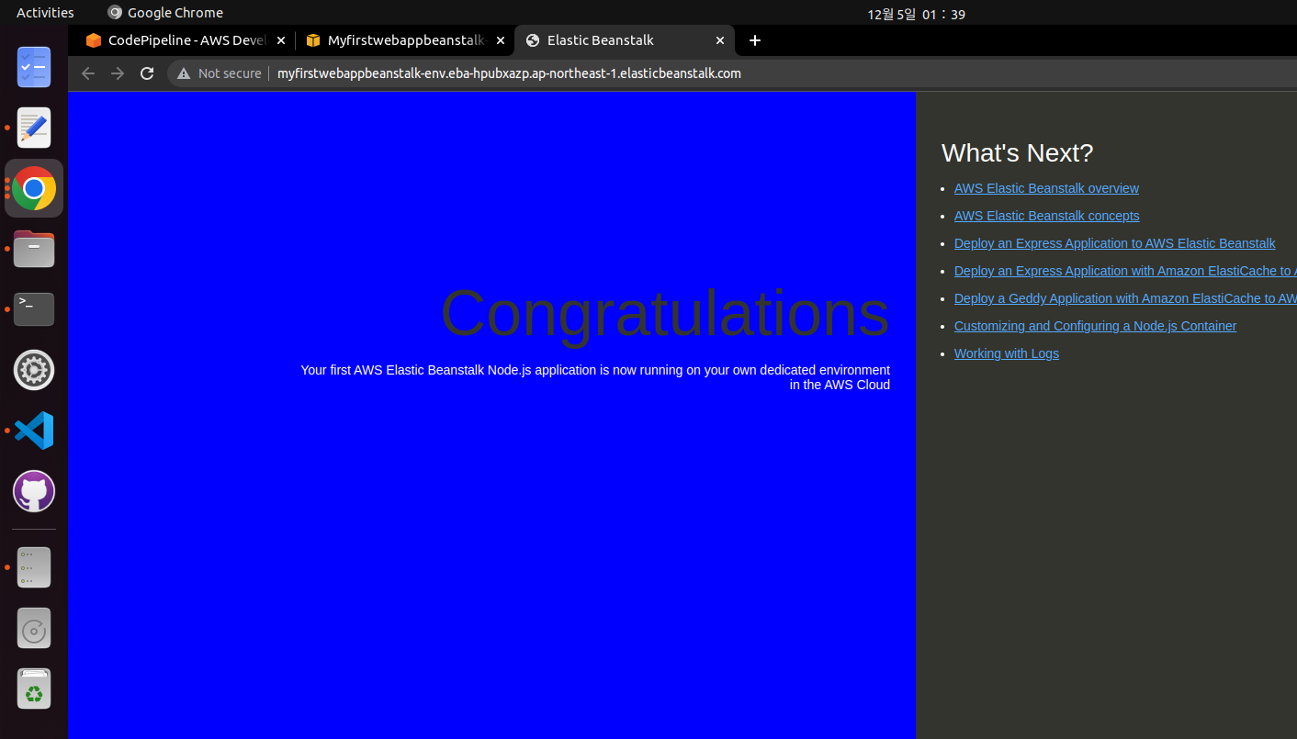Go back to previous page
Viewport: 1297px width, 739px height.
pos(88,73)
